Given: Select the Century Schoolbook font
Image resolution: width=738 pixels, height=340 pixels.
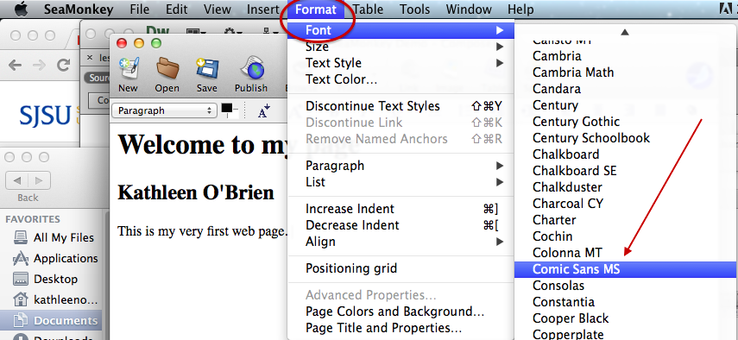Looking at the screenshot, I should pos(625,138).
